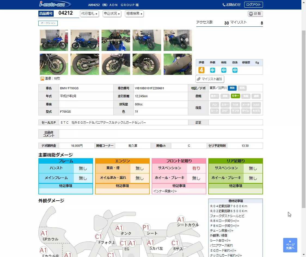Toggle the シート modification badge
Viewport: 306px width, 257px height.
(x=215, y=111)
